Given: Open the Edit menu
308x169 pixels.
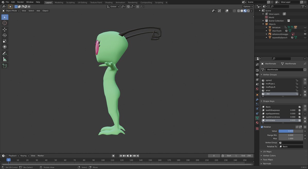Looking at the screenshot, I should 13,2.
